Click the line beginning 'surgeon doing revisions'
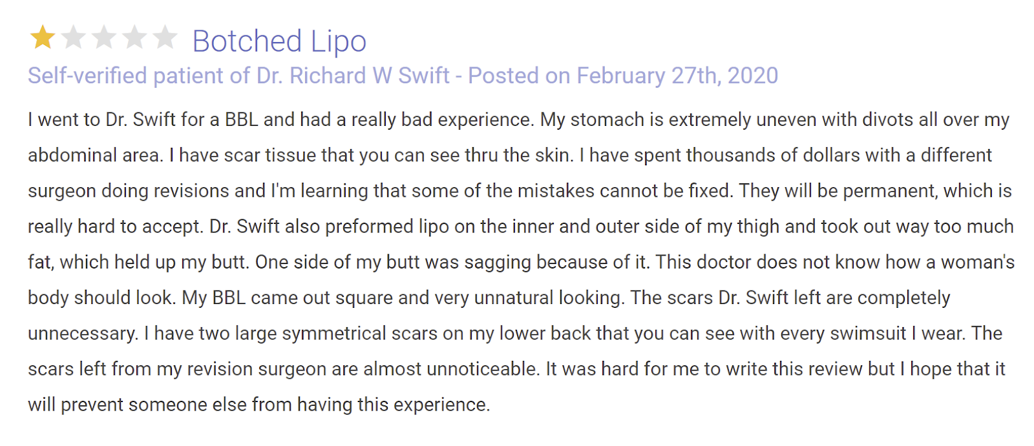The height and width of the screenshot is (446, 1034). (519, 191)
